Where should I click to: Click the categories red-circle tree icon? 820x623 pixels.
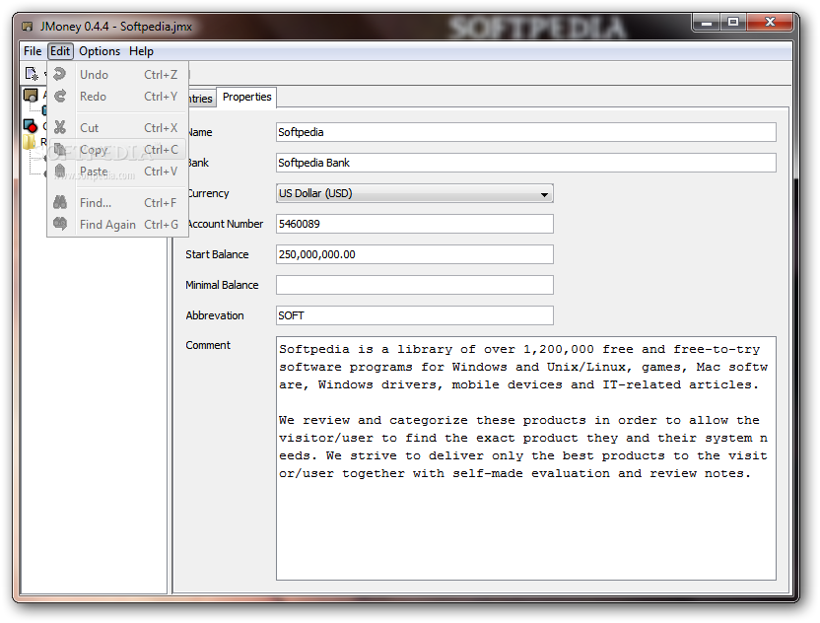31,125
